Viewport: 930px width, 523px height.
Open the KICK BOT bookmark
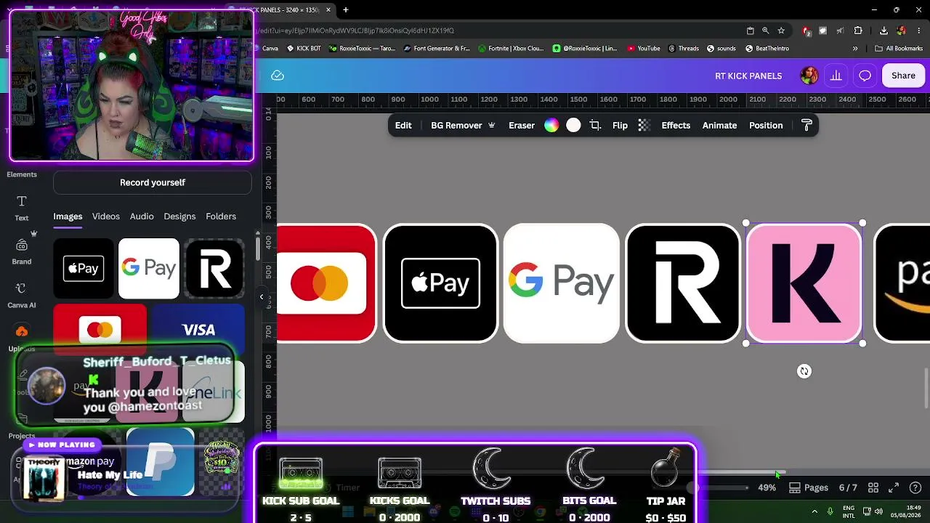[303, 49]
